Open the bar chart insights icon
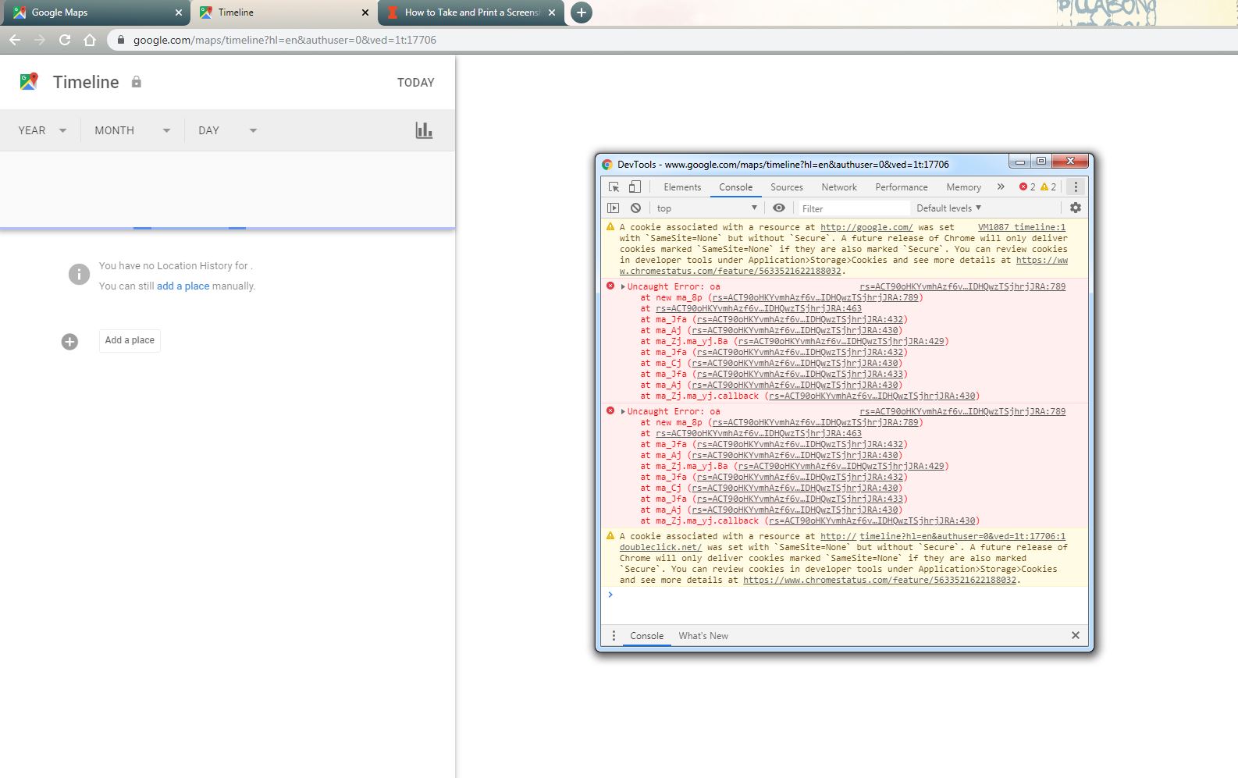This screenshot has width=1238, height=778. [424, 130]
